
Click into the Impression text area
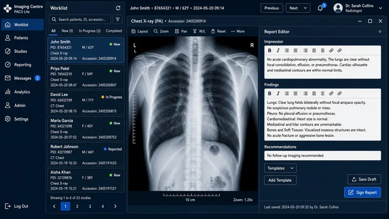coord(322,67)
